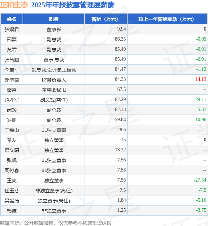Click the -27.54 change value

point(200,180)
